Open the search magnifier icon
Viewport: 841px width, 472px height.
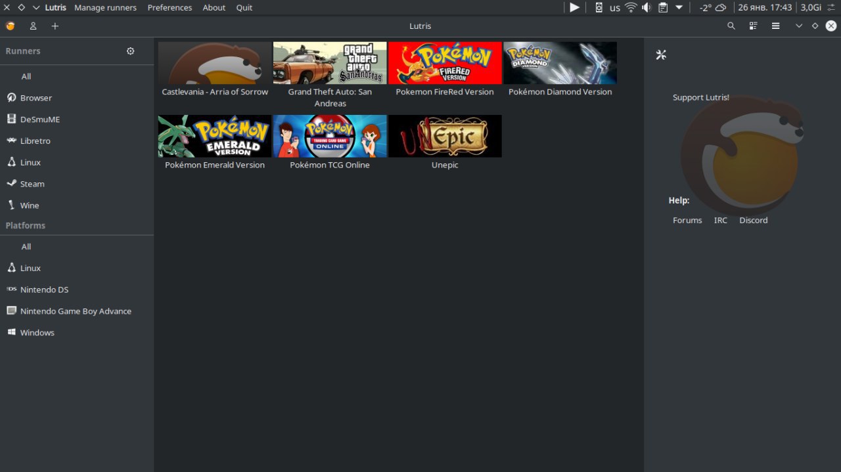(731, 26)
